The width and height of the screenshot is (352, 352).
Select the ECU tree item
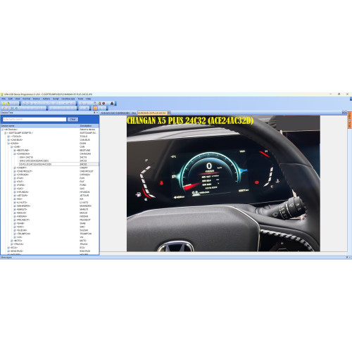point(14,248)
